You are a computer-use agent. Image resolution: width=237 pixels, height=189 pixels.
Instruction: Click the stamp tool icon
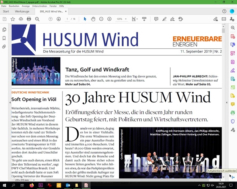click(x=180, y=19)
